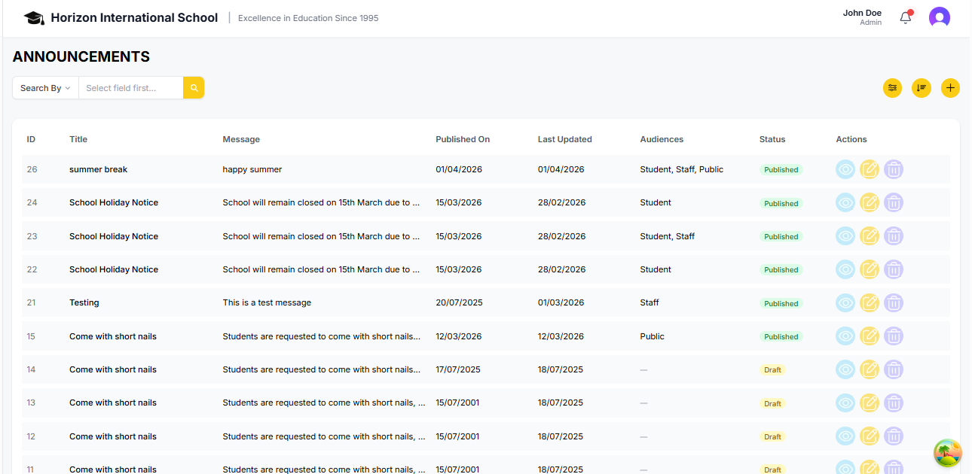Click the Published On column header
This screenshot has height=474, width=972.
(463, 139)
